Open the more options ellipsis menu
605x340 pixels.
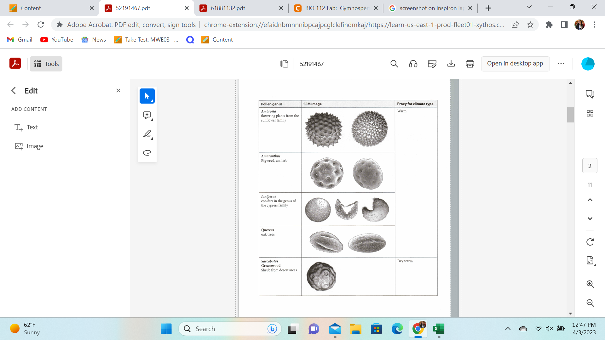[x=561, y=64]
